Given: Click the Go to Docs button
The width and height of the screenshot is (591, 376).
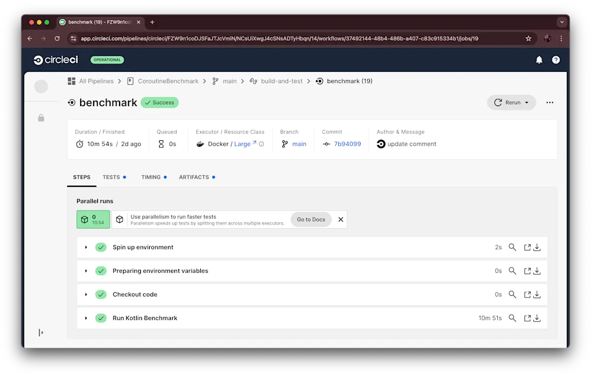Looking at the screenshot, I should coord(311,219).
